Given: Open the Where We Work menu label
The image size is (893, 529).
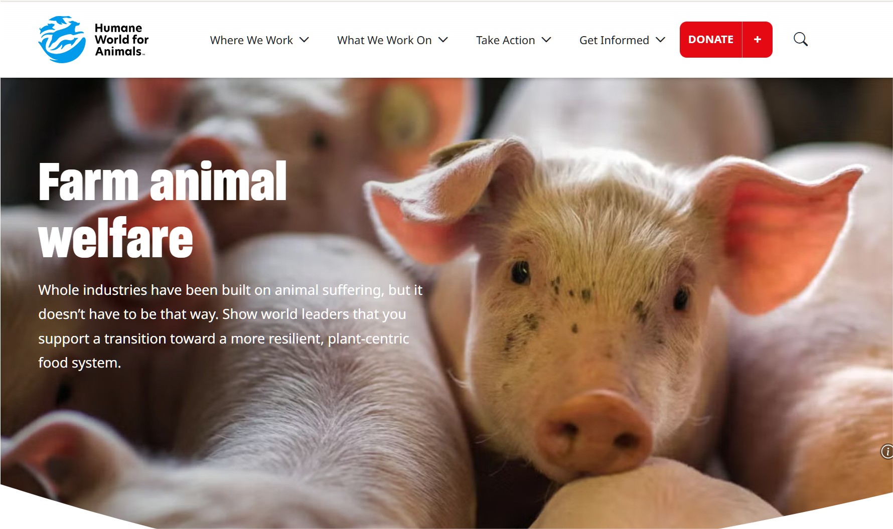Looking at the screenshot, I should click(x=251, y=40).
